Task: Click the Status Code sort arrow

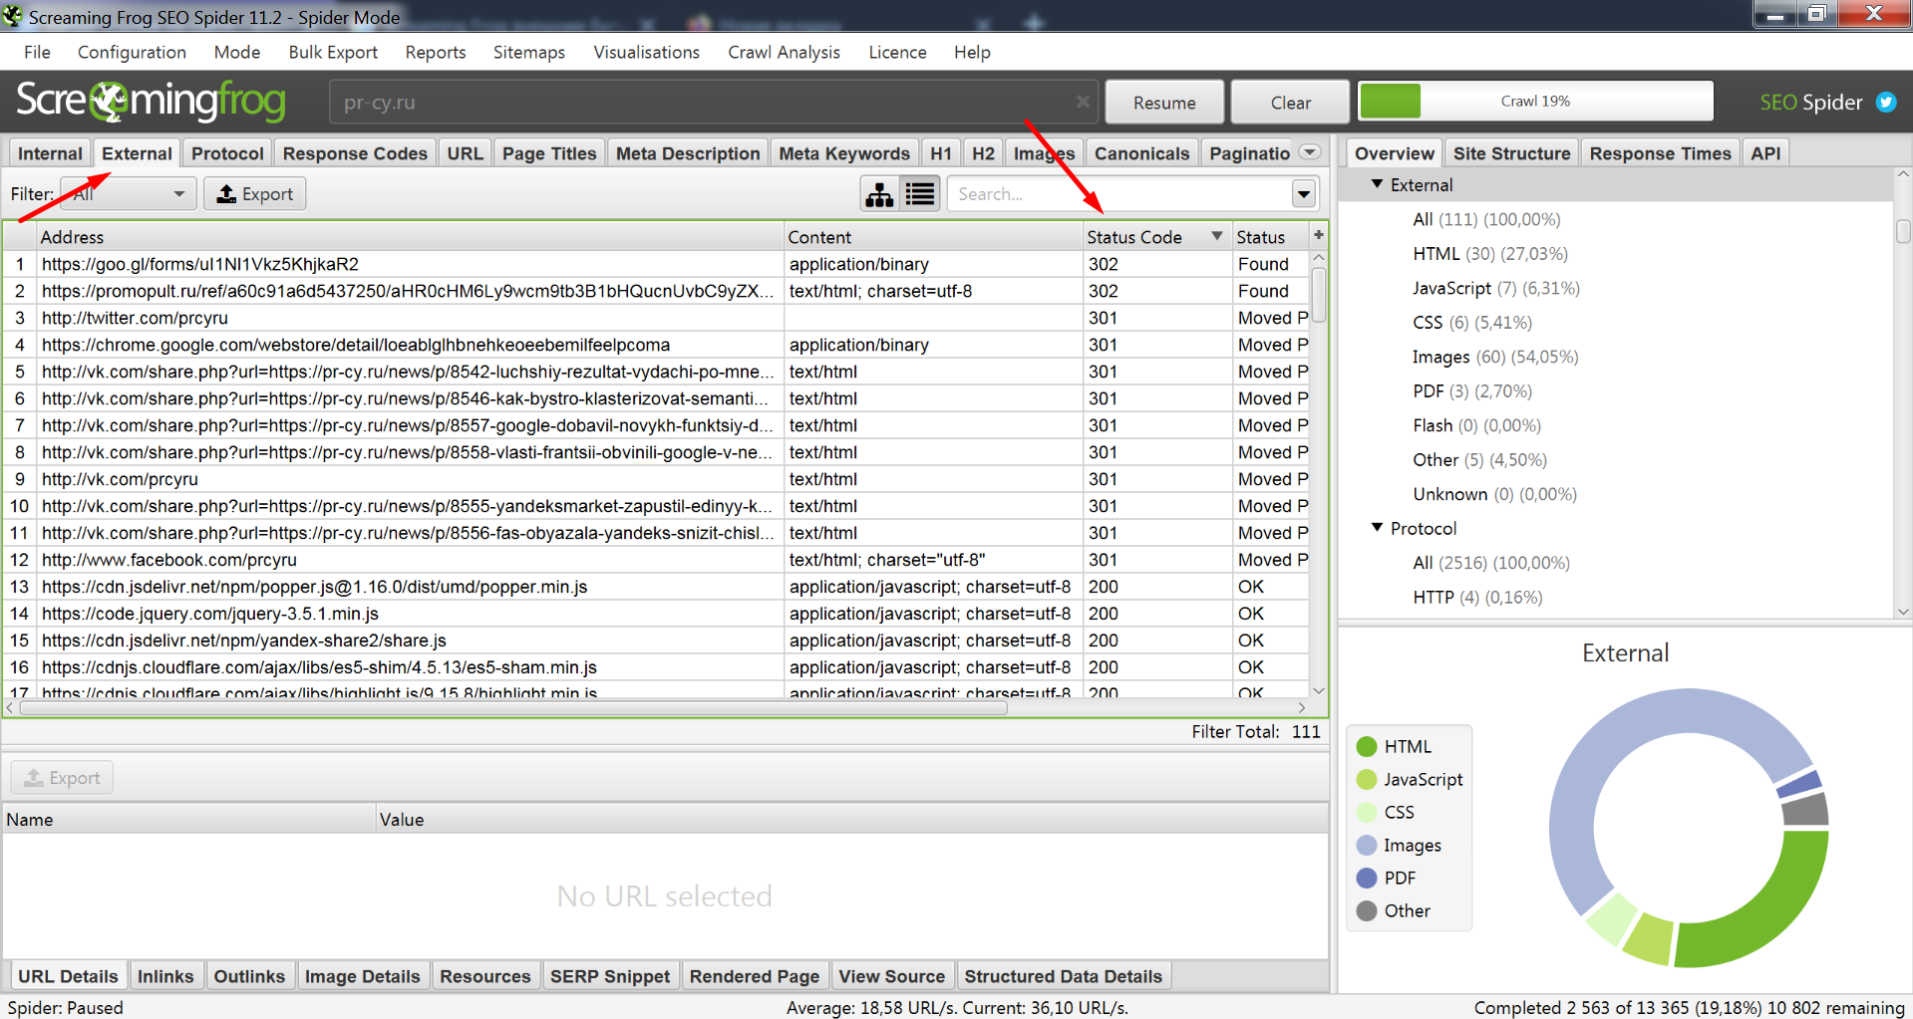Action: pyautogui.click(x=1216, y=236)
